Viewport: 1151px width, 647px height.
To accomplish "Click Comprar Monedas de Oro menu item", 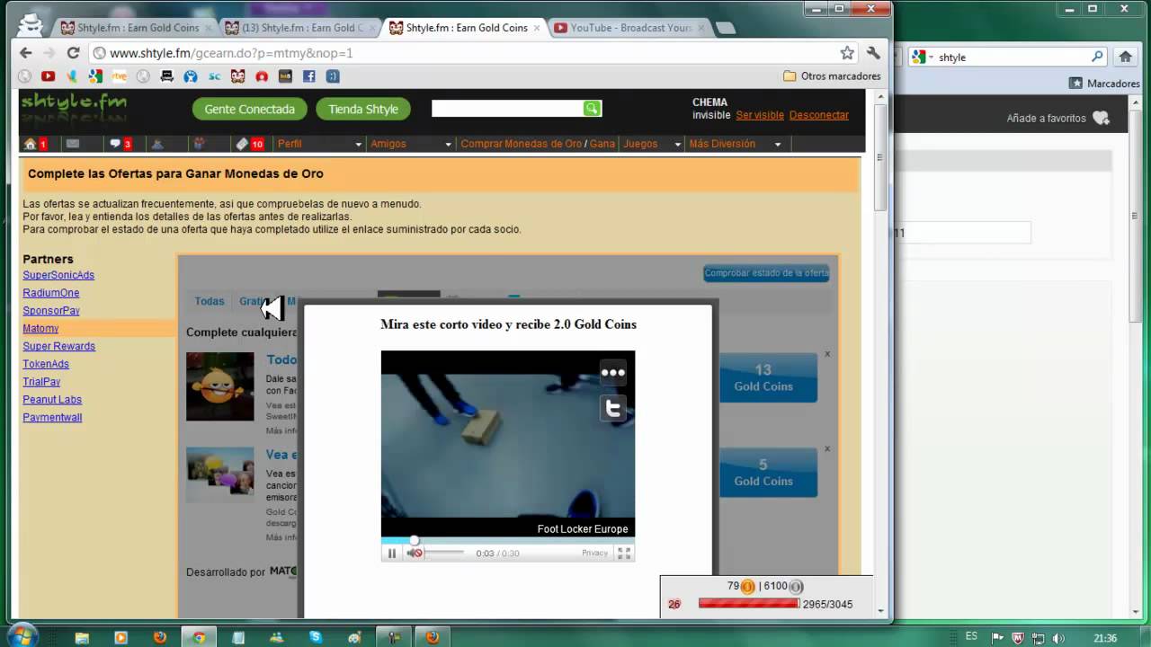I will [522, 144].
